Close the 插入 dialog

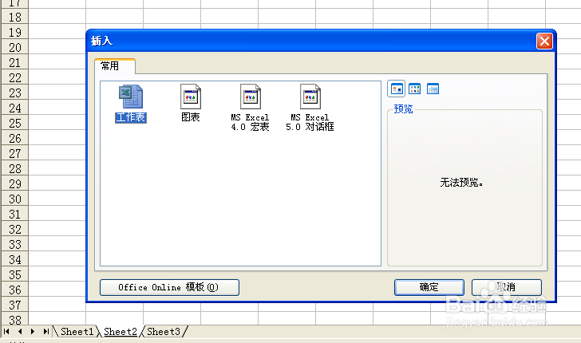tap(544, 41)
